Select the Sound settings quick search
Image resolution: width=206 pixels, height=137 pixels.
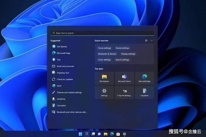(122, 48)
